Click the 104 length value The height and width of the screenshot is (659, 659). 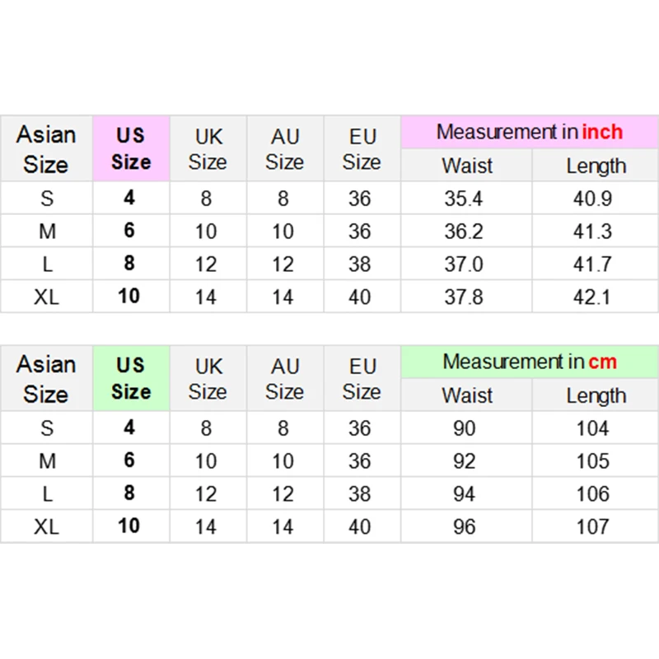(593, 428)
